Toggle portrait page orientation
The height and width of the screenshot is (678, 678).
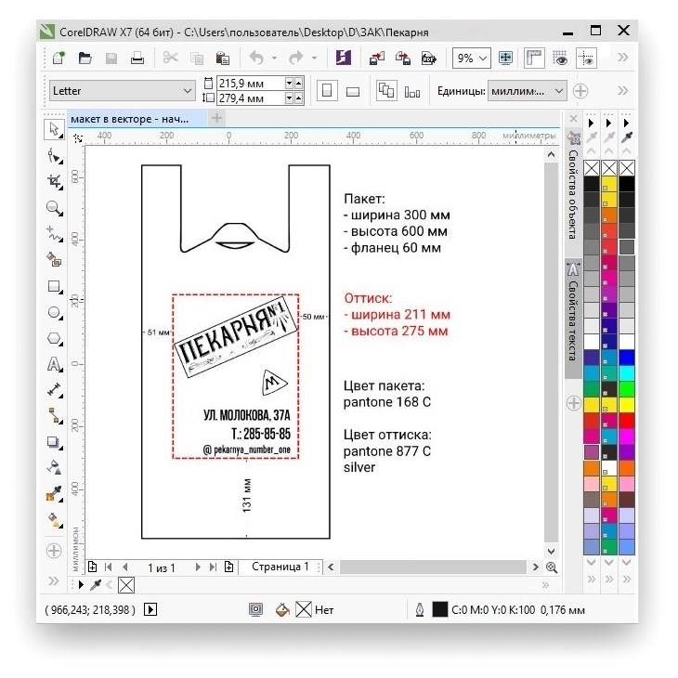tap(327, 91)
